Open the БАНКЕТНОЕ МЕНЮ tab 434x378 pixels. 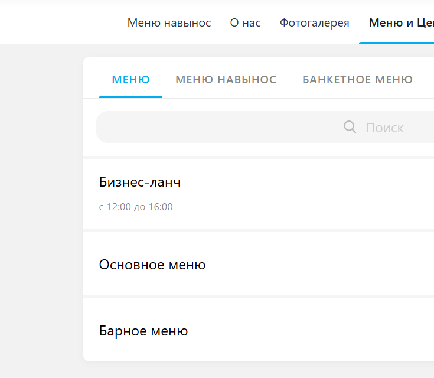(357, 80)
